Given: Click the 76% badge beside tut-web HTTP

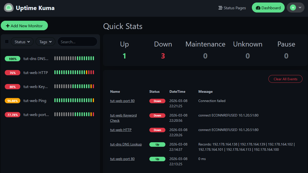Looking at the screenshot, I should [x=12, y=72].
